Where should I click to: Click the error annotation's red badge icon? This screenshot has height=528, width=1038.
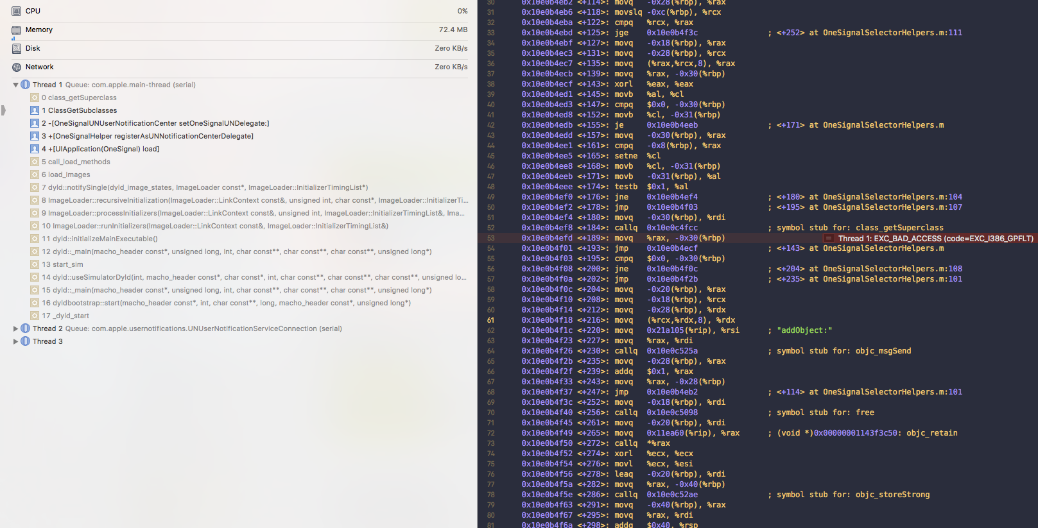tap(829, 238)
